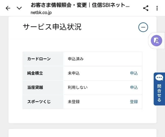Click 登録 link for スポーツくじ
This screenshot has height=137, width=165.
(134, 102)
